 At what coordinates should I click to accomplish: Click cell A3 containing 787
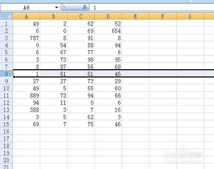27,38
